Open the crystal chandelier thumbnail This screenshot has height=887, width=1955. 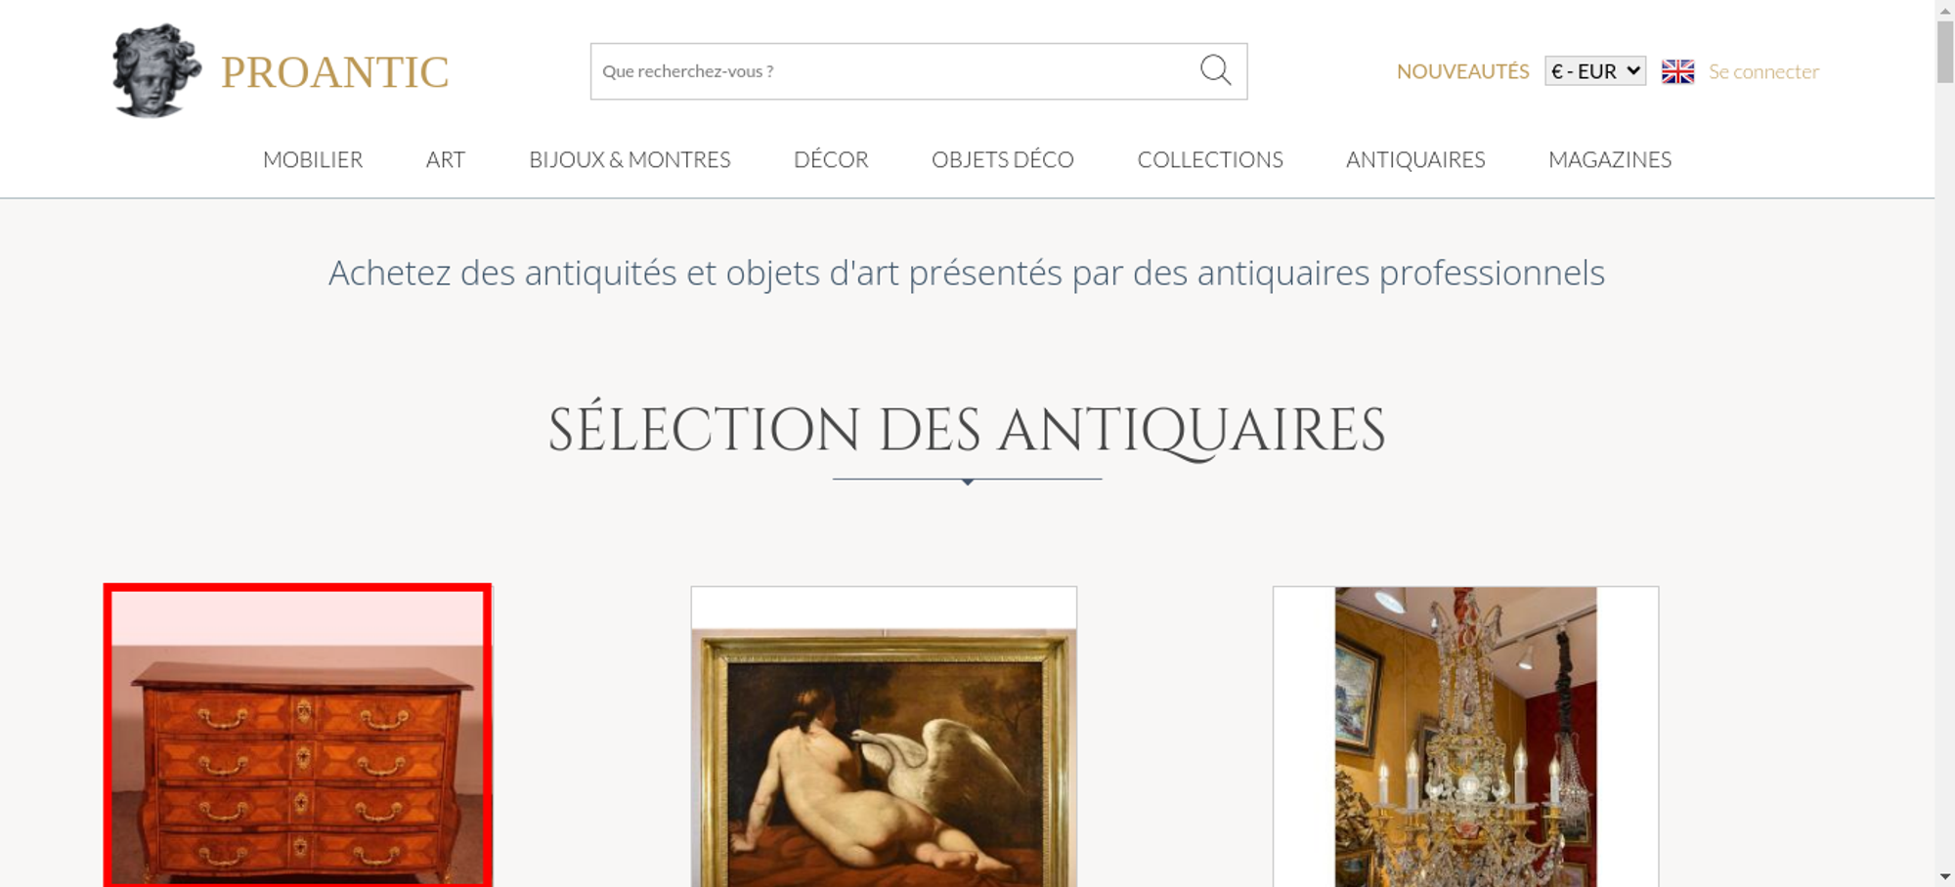1465,737
